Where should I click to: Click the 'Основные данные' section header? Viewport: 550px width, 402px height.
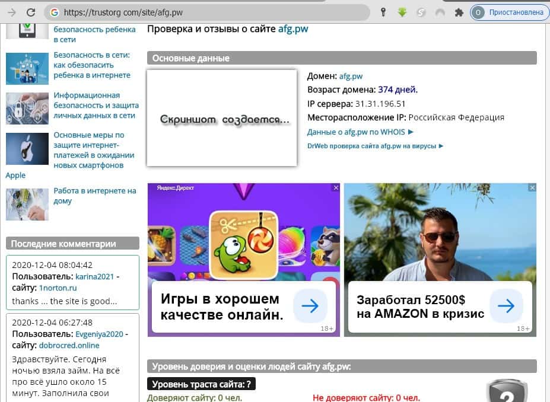click(342, 58)
